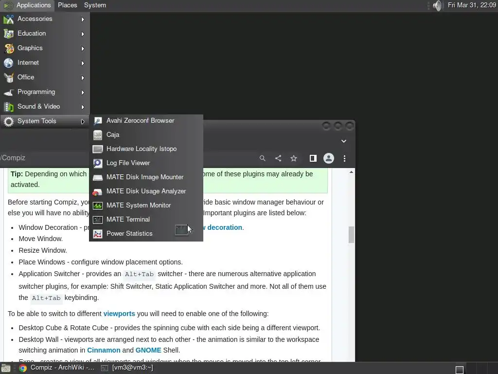
Task: Expand arrow next to Accessories
Action: (83, 19)
